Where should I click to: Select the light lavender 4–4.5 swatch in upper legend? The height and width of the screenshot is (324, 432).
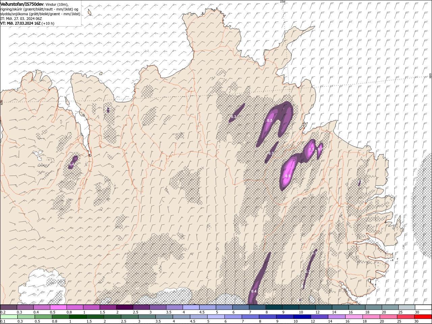[x=191, y=307]
